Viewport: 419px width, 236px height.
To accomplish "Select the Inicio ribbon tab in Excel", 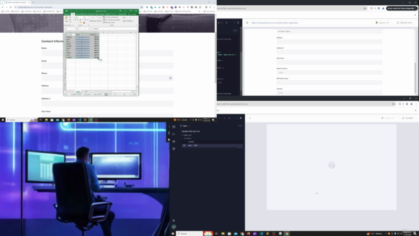I will tap(73, 14).
